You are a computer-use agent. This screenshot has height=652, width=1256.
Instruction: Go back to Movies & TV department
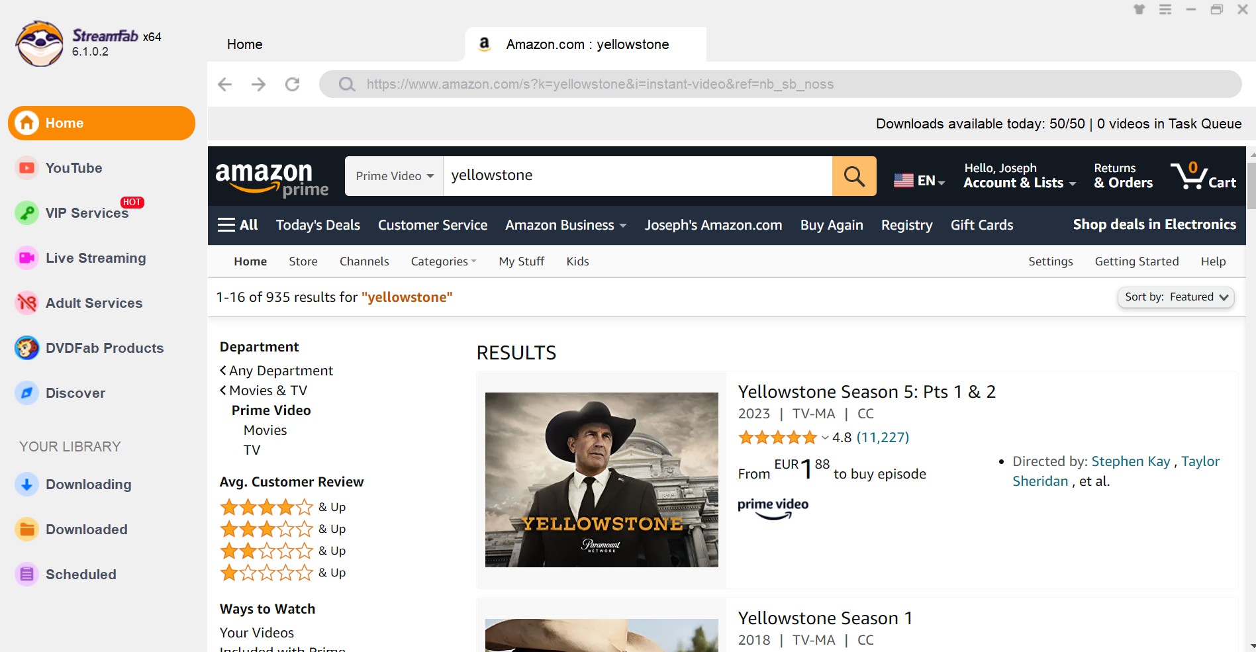pyautogui.click(x=264, y=391)
